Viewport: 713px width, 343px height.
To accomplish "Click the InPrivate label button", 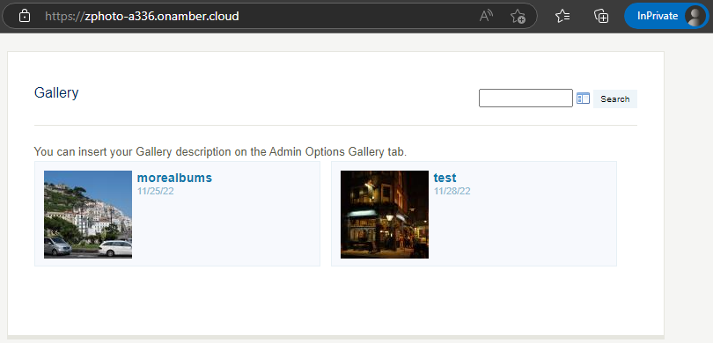I will point(658,17).
